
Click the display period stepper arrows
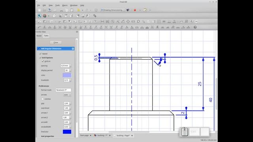70,70
